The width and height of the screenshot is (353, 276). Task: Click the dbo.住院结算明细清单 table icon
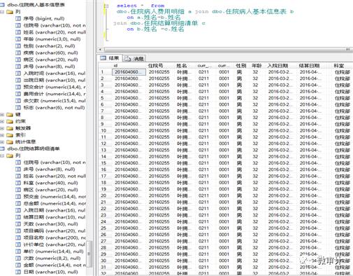point(2,149)
